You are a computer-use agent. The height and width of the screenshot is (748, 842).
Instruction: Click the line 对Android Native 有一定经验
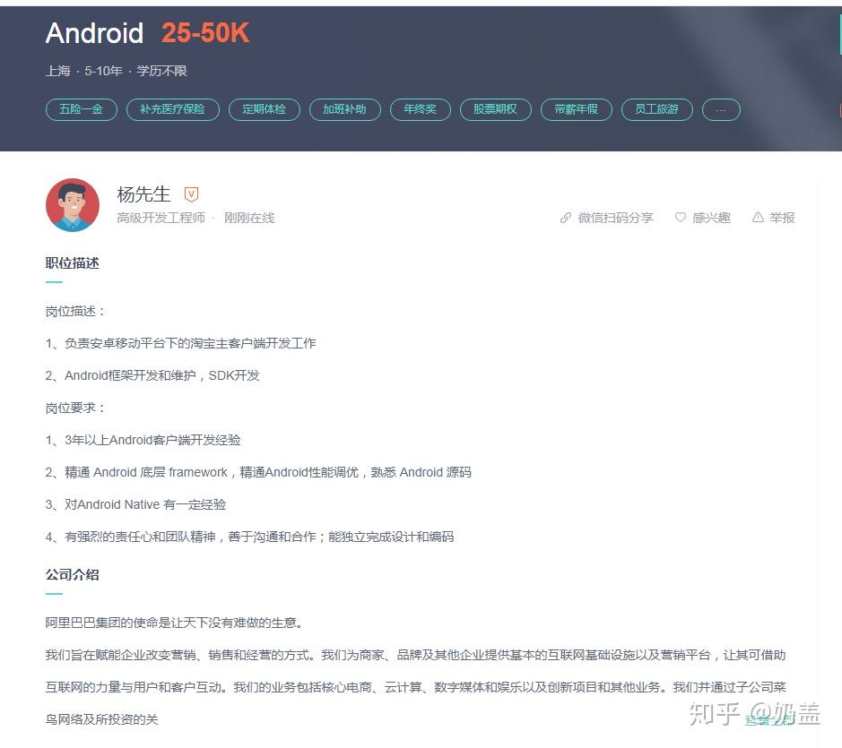[136, 504]
